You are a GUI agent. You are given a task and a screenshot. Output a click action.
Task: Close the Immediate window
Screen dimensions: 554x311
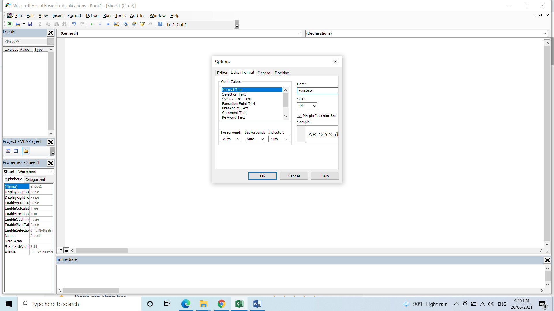click(547, 260)
